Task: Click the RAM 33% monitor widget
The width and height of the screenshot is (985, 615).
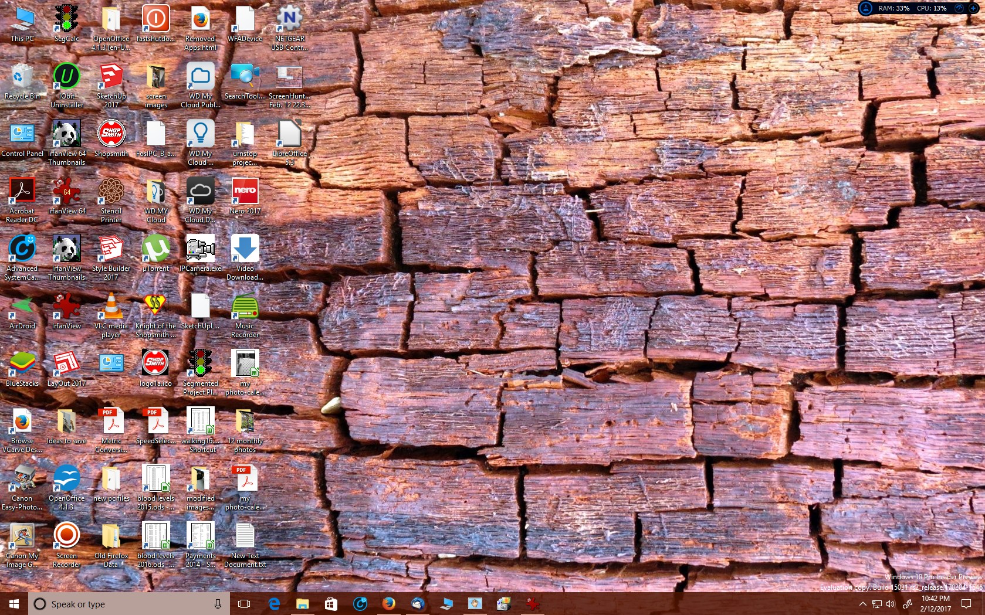Action: pyautogui.click(x=893, y=8)
